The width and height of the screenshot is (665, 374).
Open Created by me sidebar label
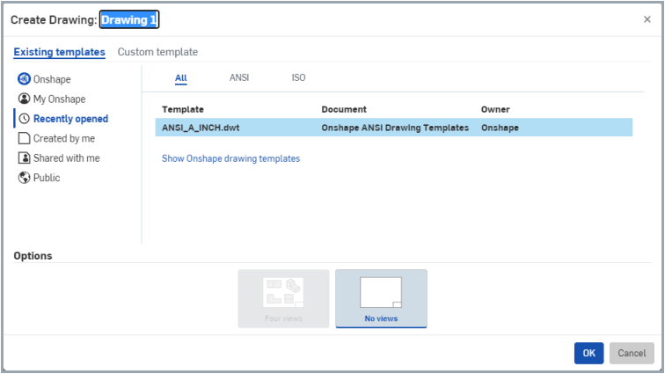[x=64, y=138]
